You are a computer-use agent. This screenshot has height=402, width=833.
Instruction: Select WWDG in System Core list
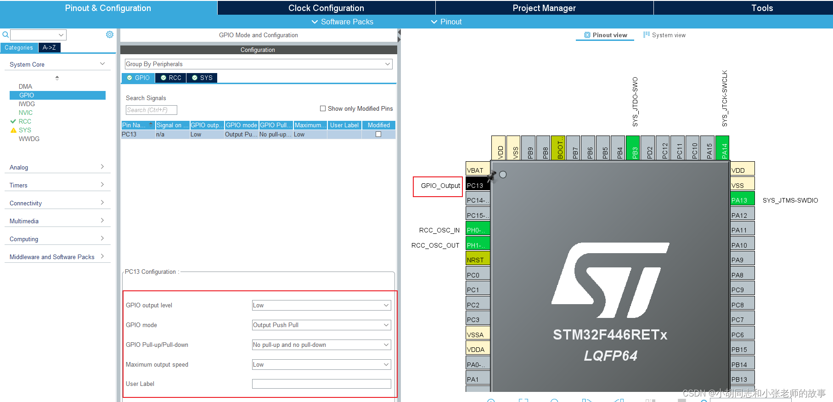pyautogui.click(x=29, y=139)
